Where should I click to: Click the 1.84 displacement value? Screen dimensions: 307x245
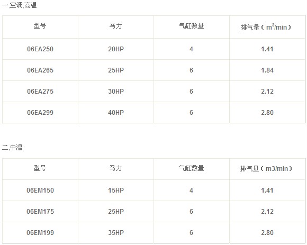(267, 70)
